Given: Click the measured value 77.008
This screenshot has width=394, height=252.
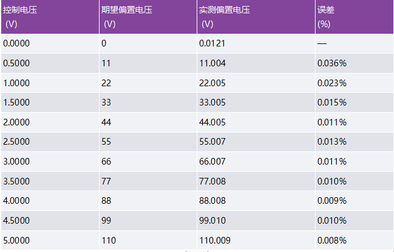Looking at the screenshot, I should 212,181.
